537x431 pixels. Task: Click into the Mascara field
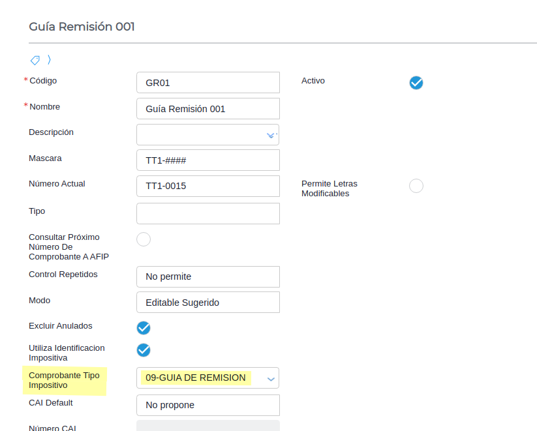[x=207, y=160]
